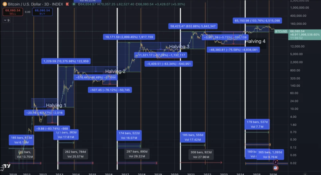Click the 24.00 price axis label
The height and width of the screenshot is (175, 321).
[x=294, y=101]
